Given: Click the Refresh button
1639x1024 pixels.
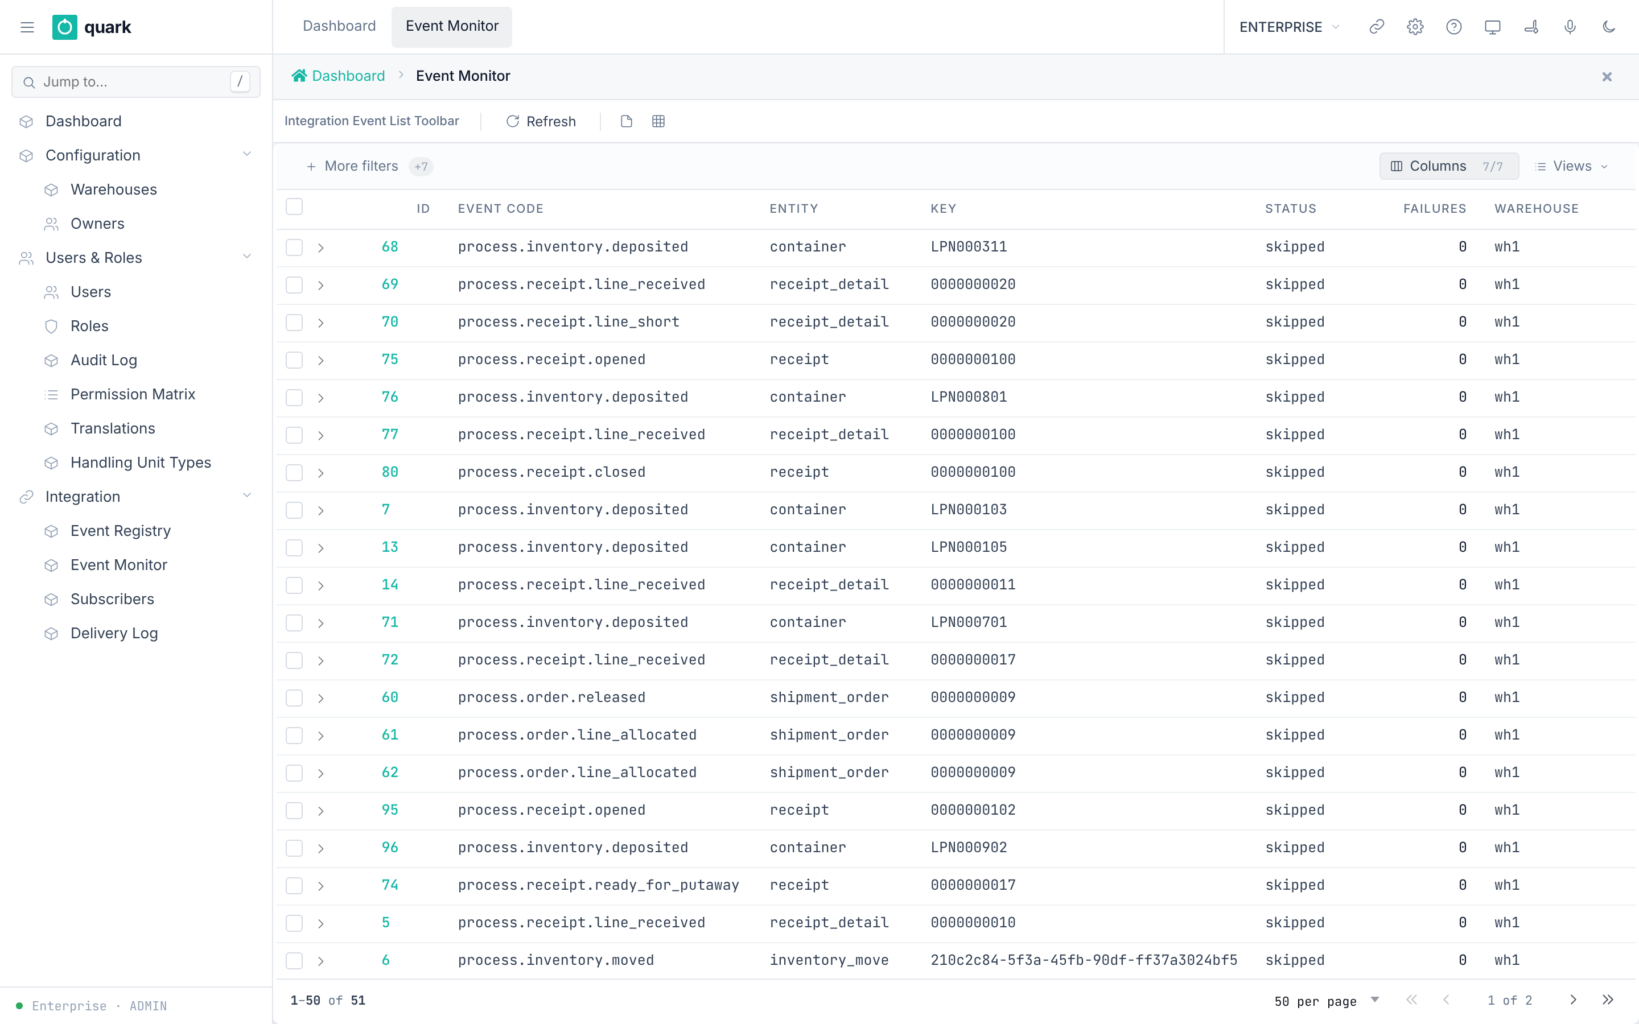Looking at the screenshot, I should click(x=541, y=121).
